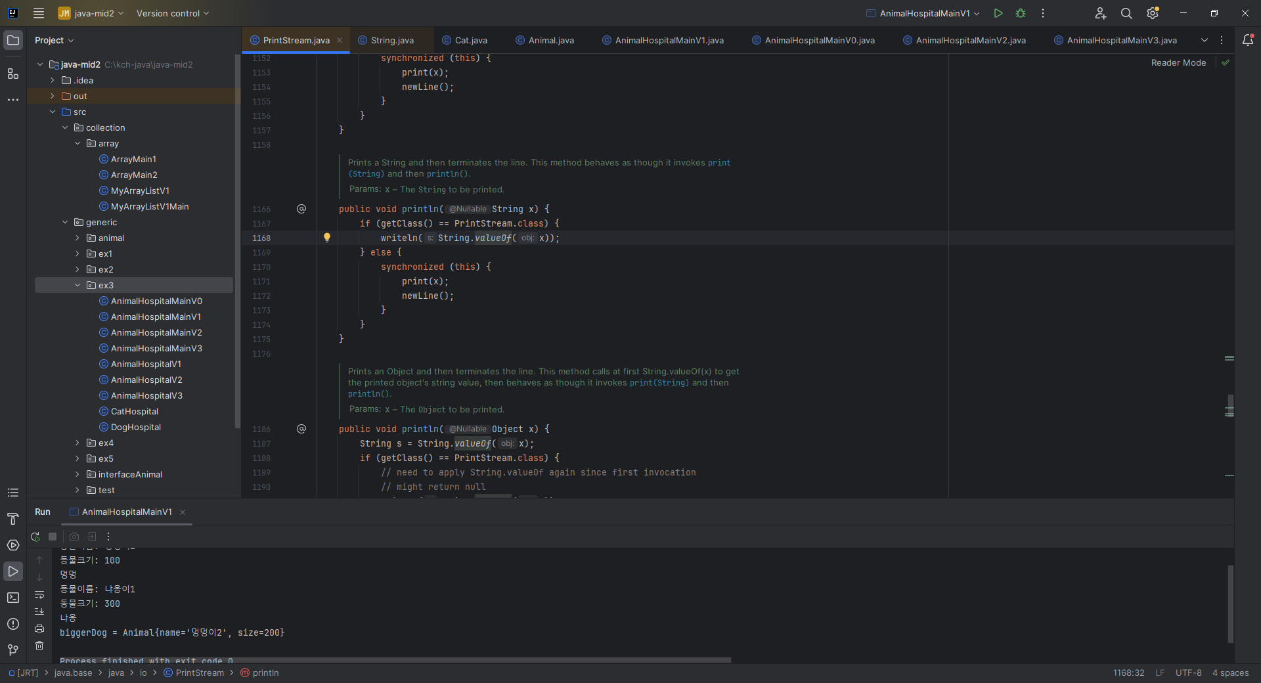Screen dimensions: 1261x683
Task: Click the gutter @ icon at line 1166
Action: [301, 209]
